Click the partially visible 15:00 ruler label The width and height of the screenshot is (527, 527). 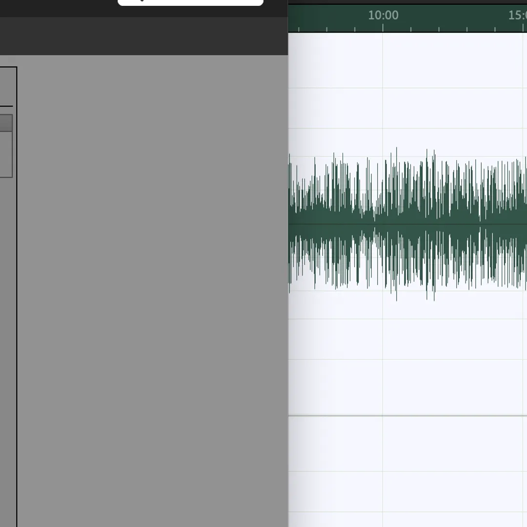point(517,16)
